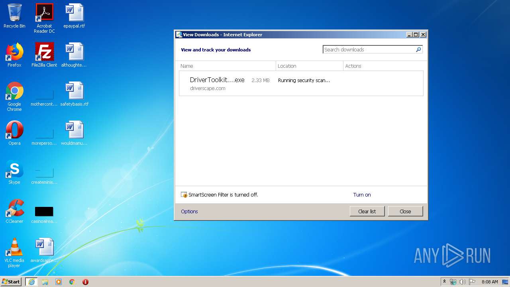Image resolution: width=510 pixels, height=287 pixels.
Task: Click the SmartScreen Filter shield icon
Action: pos(184,195)
